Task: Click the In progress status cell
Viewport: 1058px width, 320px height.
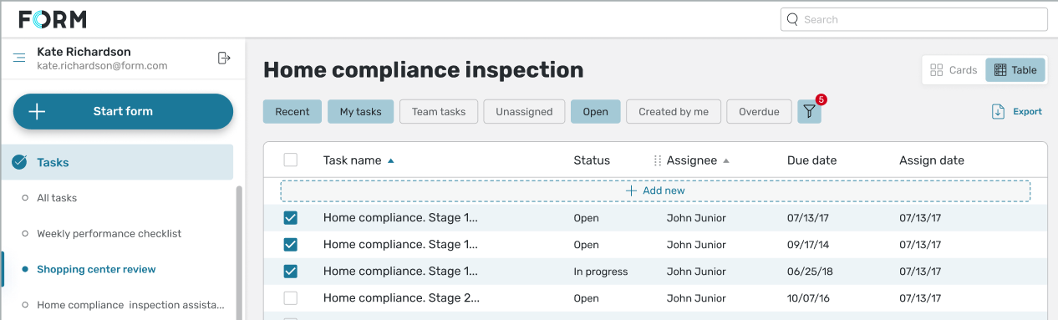Action: coord(600,272)
